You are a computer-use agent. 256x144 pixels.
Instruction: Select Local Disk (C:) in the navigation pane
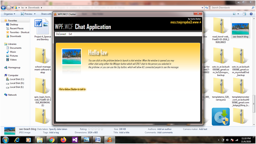coord(17,79)
